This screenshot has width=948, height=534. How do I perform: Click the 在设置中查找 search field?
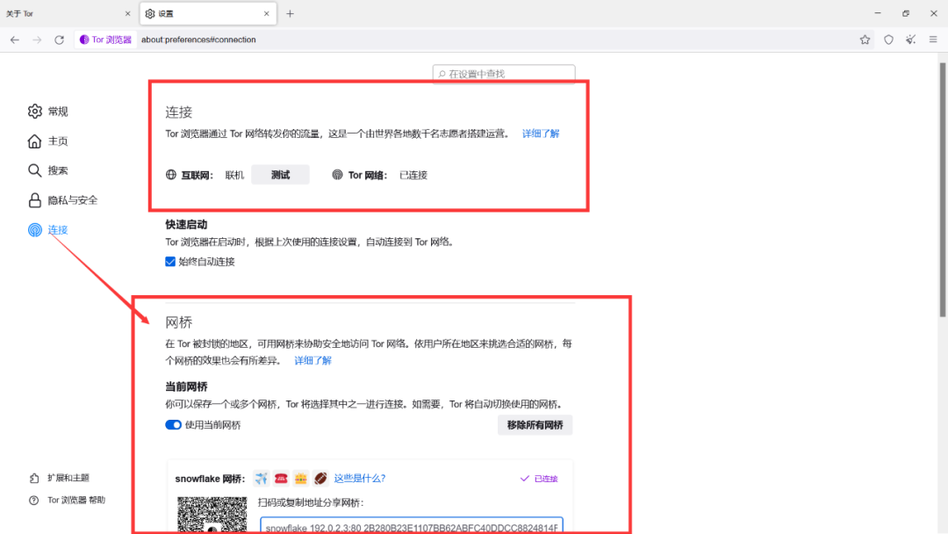(504, 74)
